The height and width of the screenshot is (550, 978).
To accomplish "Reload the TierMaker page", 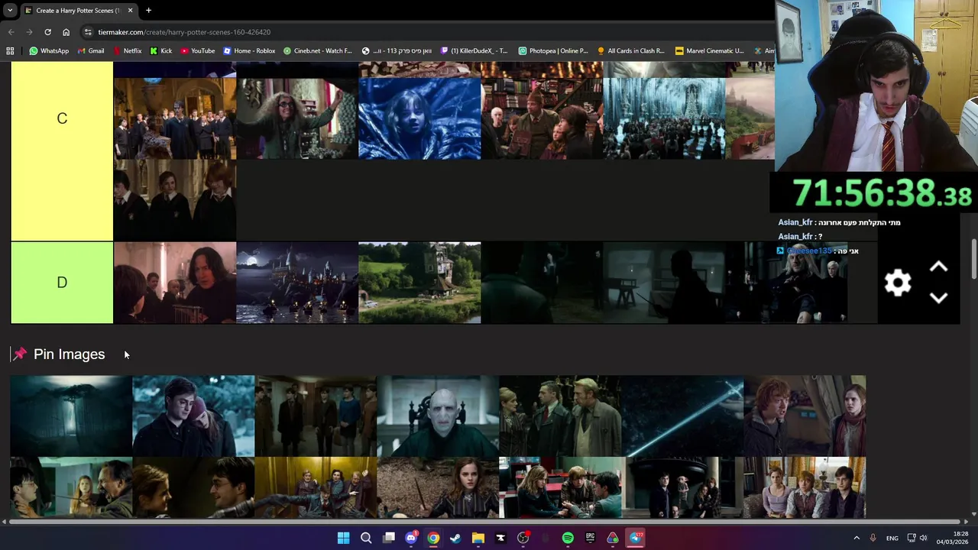I will point(47,32).
